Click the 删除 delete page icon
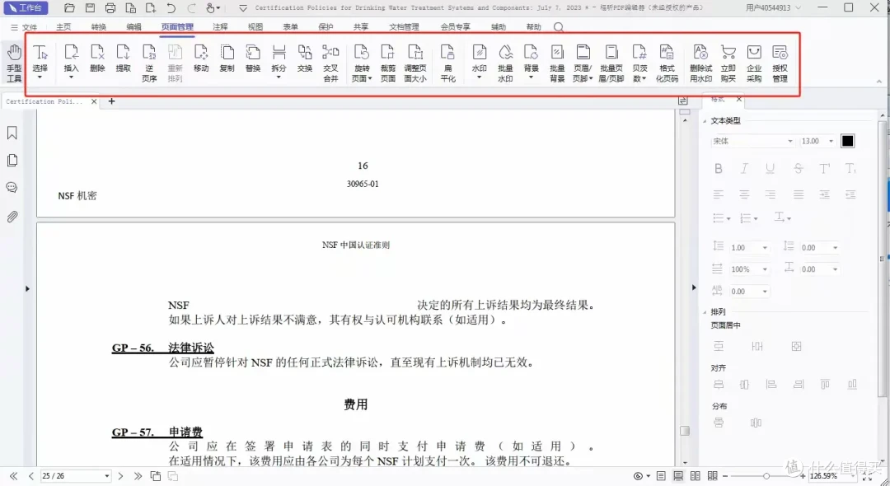 97,54
